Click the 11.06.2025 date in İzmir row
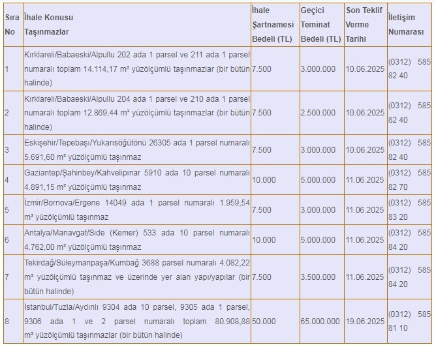436x347 pixels. click(x=365, y=210)
